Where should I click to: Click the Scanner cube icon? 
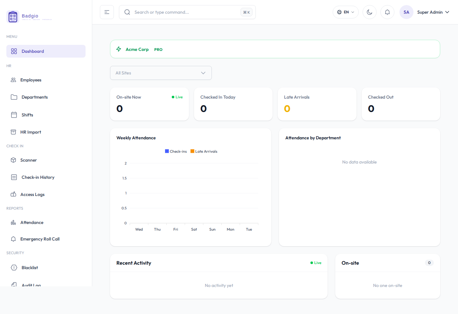[x=13, y=160]
